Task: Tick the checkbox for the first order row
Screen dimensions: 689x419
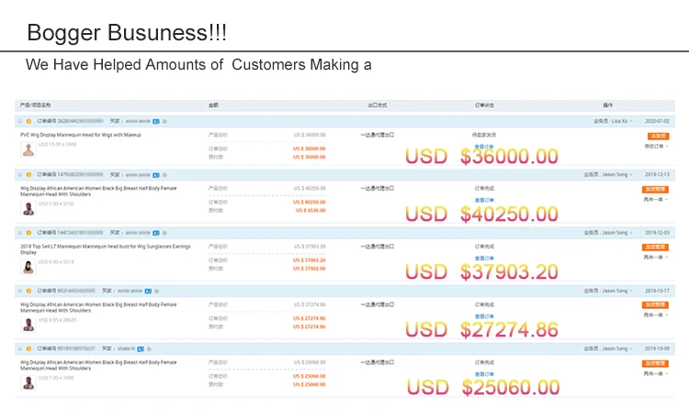Action: point(19,121)
